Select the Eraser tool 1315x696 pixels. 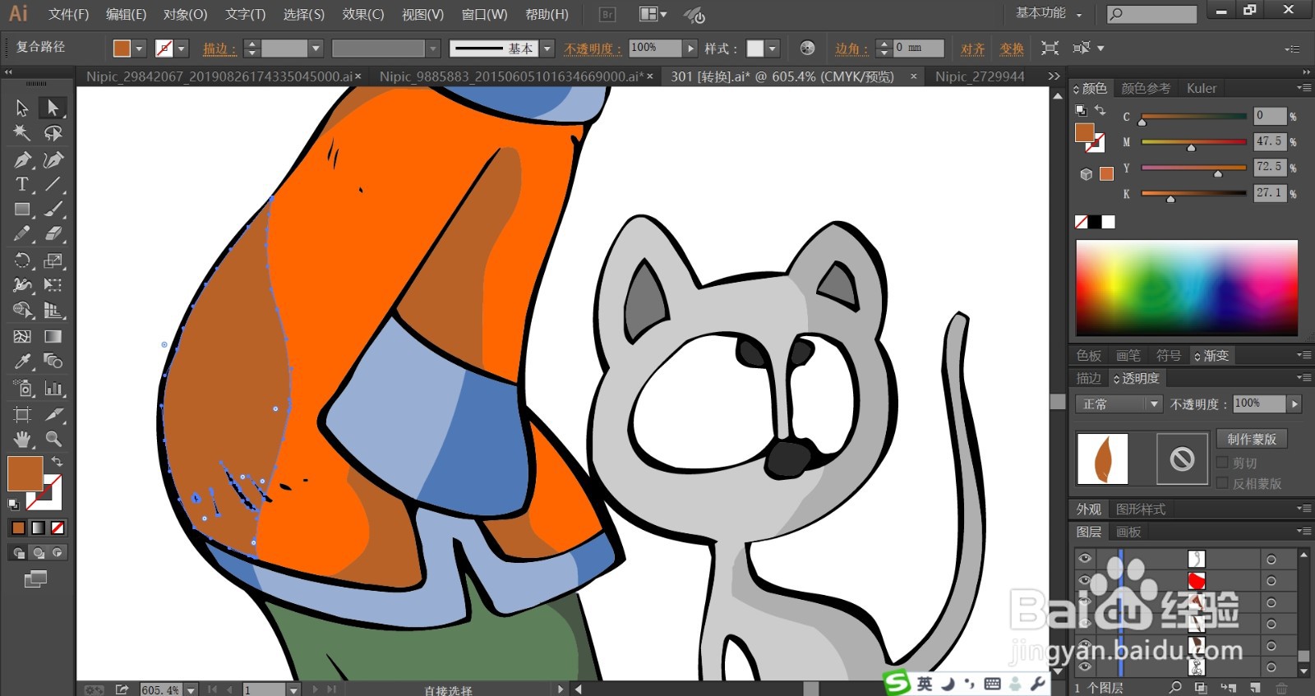pos(53,234)
